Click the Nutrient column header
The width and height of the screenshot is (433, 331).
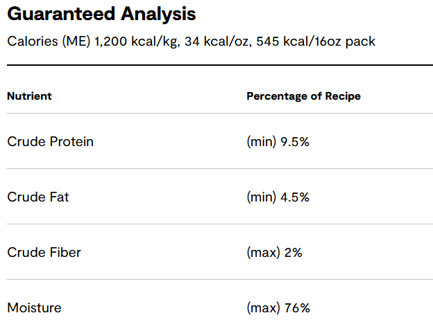click(x=29, y=96)
